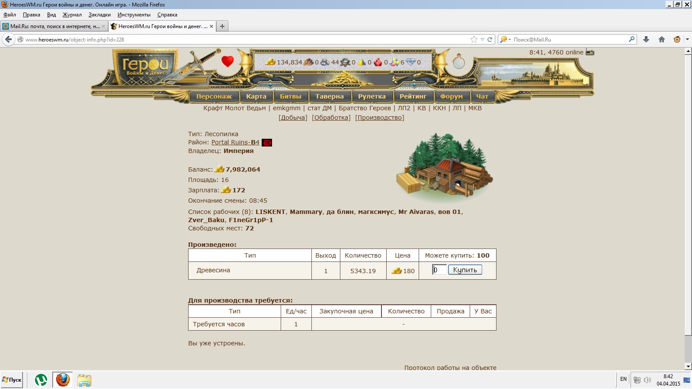Follow the Производство link
This screenshot has width=692, height=389.
[x=380, y=118]
